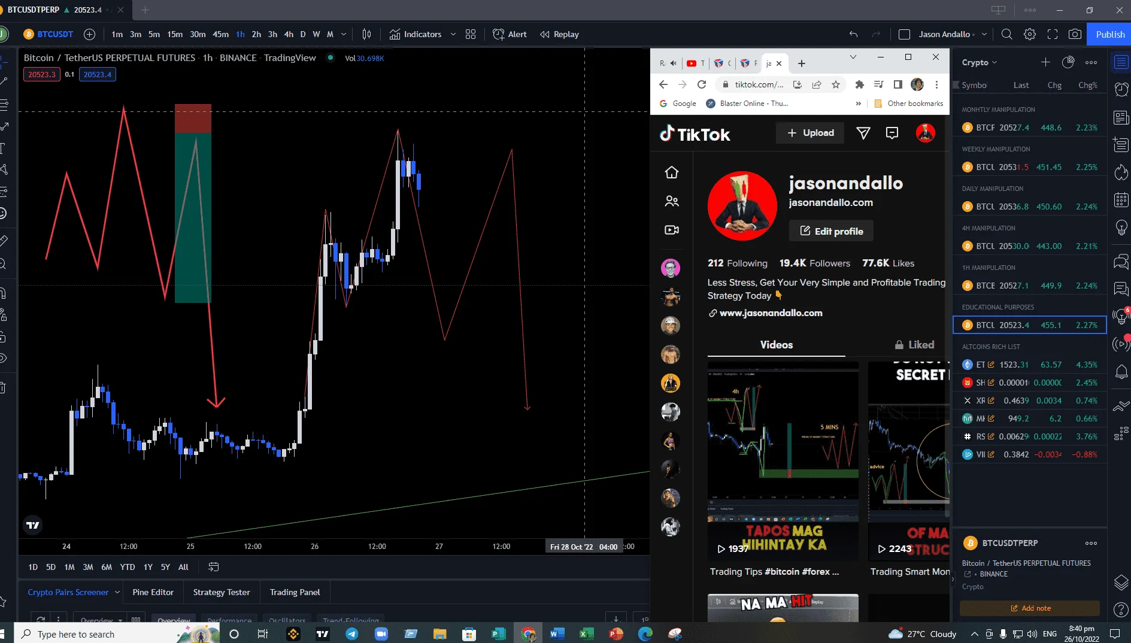Screen dimensions: 1131x643
Task: Open Excel from the Windows taskbar
Action: click(586, 634)
